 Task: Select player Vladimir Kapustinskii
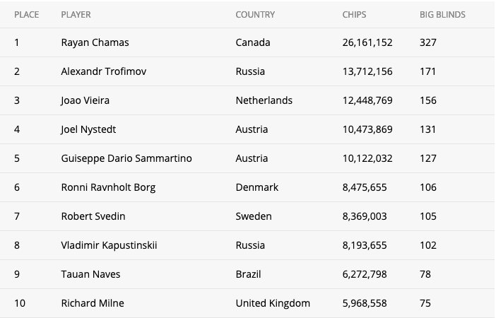(x=109, y=245)
